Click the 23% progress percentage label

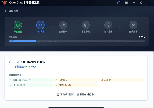tap(142, 37)
